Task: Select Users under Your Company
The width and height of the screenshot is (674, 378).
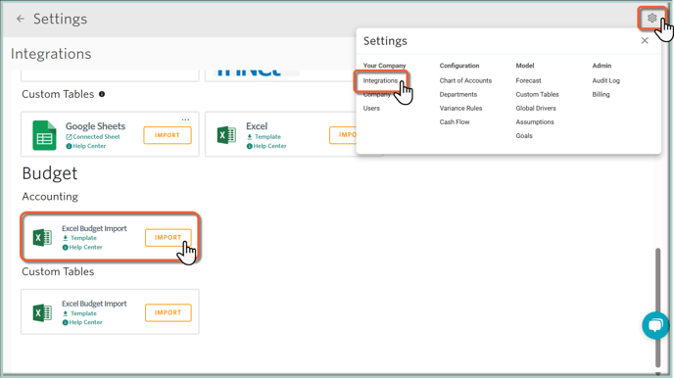Action: [x=371, y=109]
